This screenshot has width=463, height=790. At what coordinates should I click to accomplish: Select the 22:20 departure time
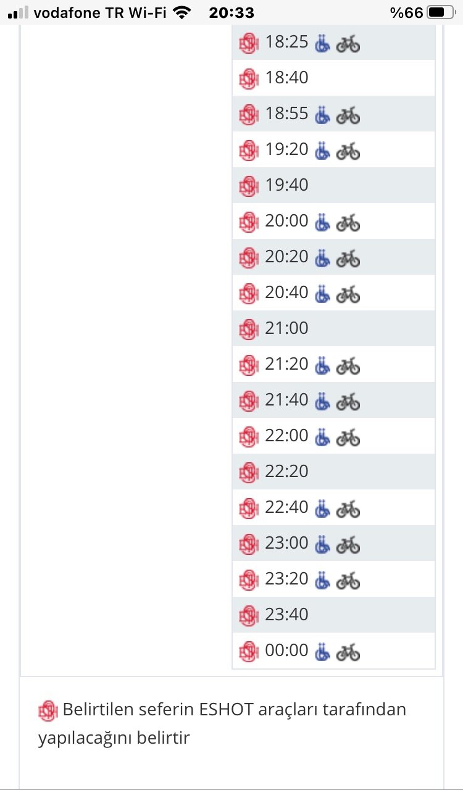[x=286, y=472]
